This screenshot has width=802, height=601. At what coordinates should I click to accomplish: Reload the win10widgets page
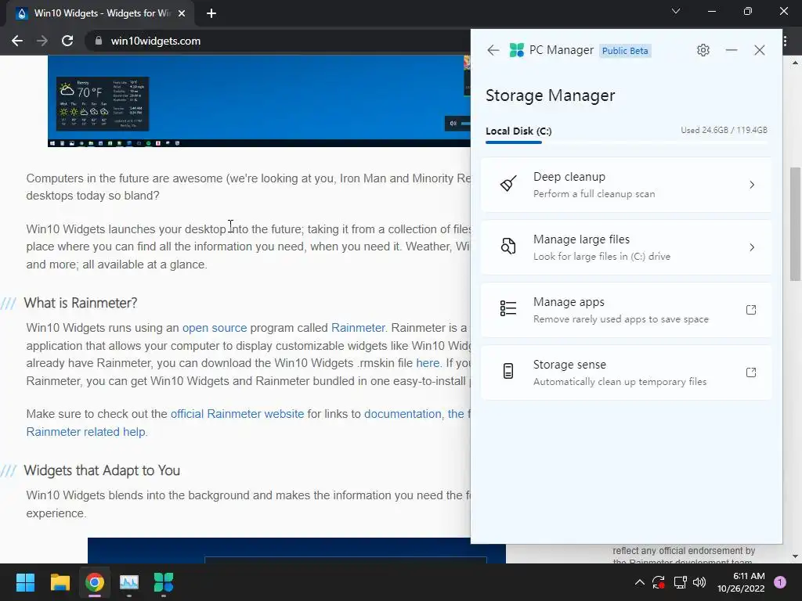click(x=67, y=41)
